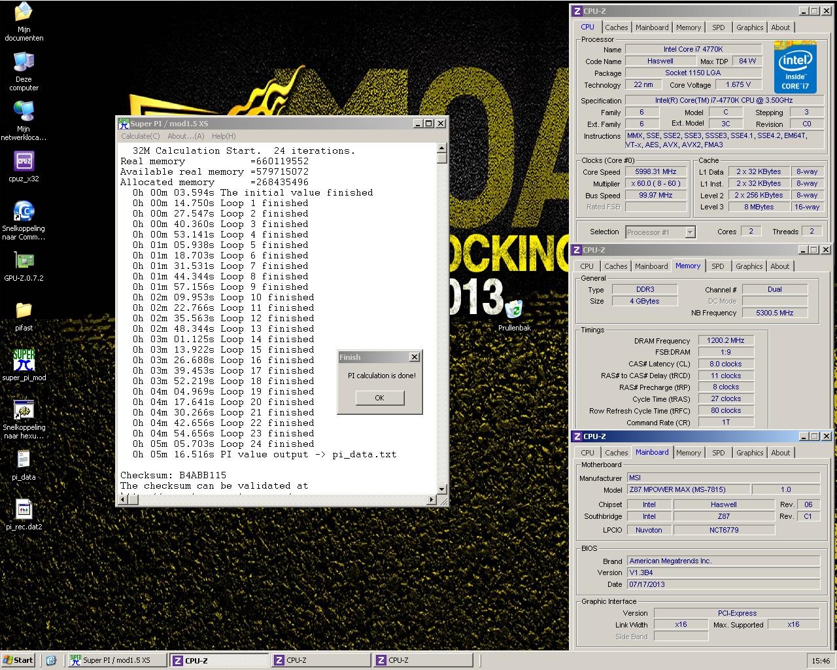The width and height of the screenshot is (837, 670).
Task: Click Super PI horizontal scrollbar right arrow
Action: coord(431,500)
